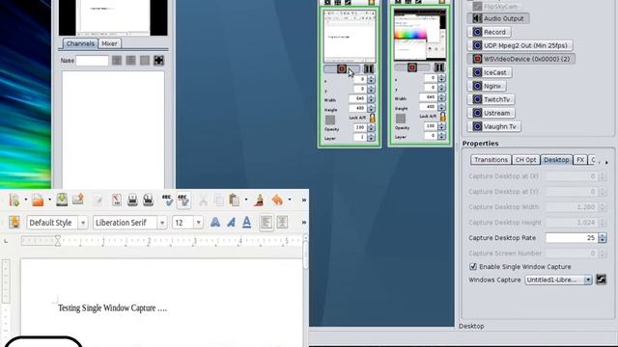The width and height of the screenshot is (618, 347).
Task: Click the grey color square in Layer 0 panel
Action: 401,119
